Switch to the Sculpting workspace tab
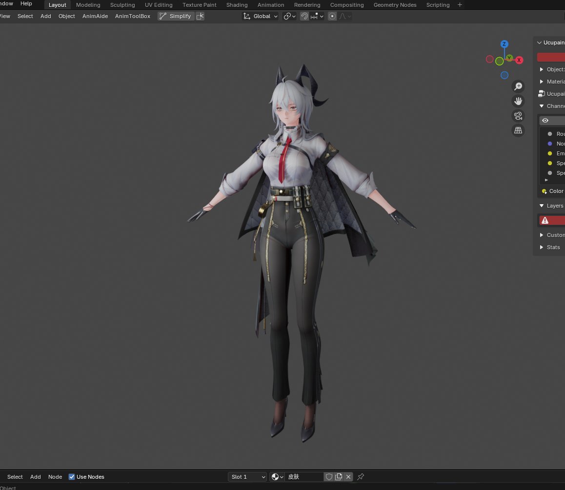 click(122, 5)
